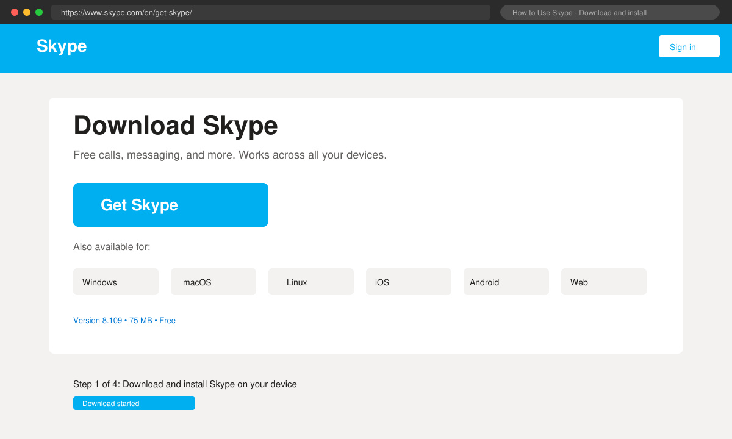This screenshot has height=439, width=732.
Task: Select the iOS platform button
Action: click(x=409, y=282)
